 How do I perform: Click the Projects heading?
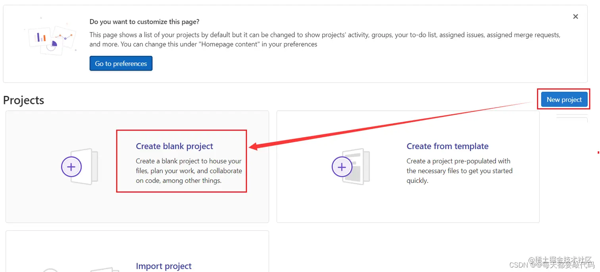tap(23, 100)
